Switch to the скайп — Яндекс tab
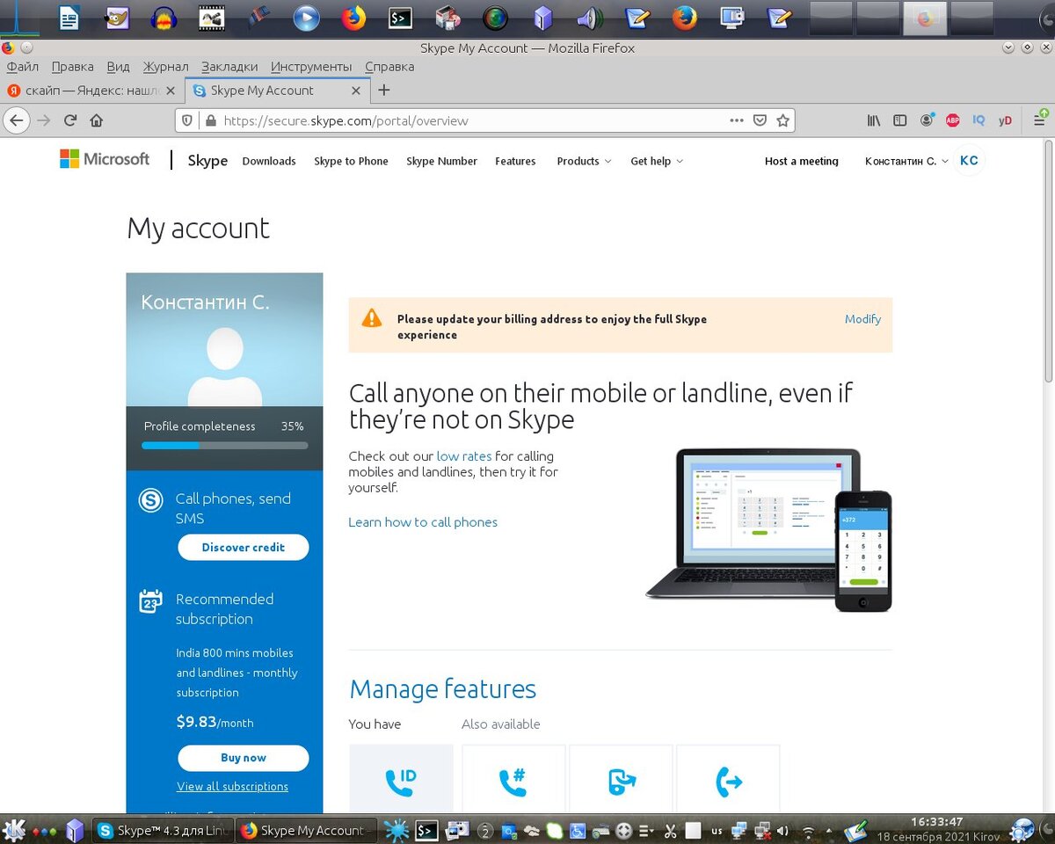 click(x=91, y=90)
